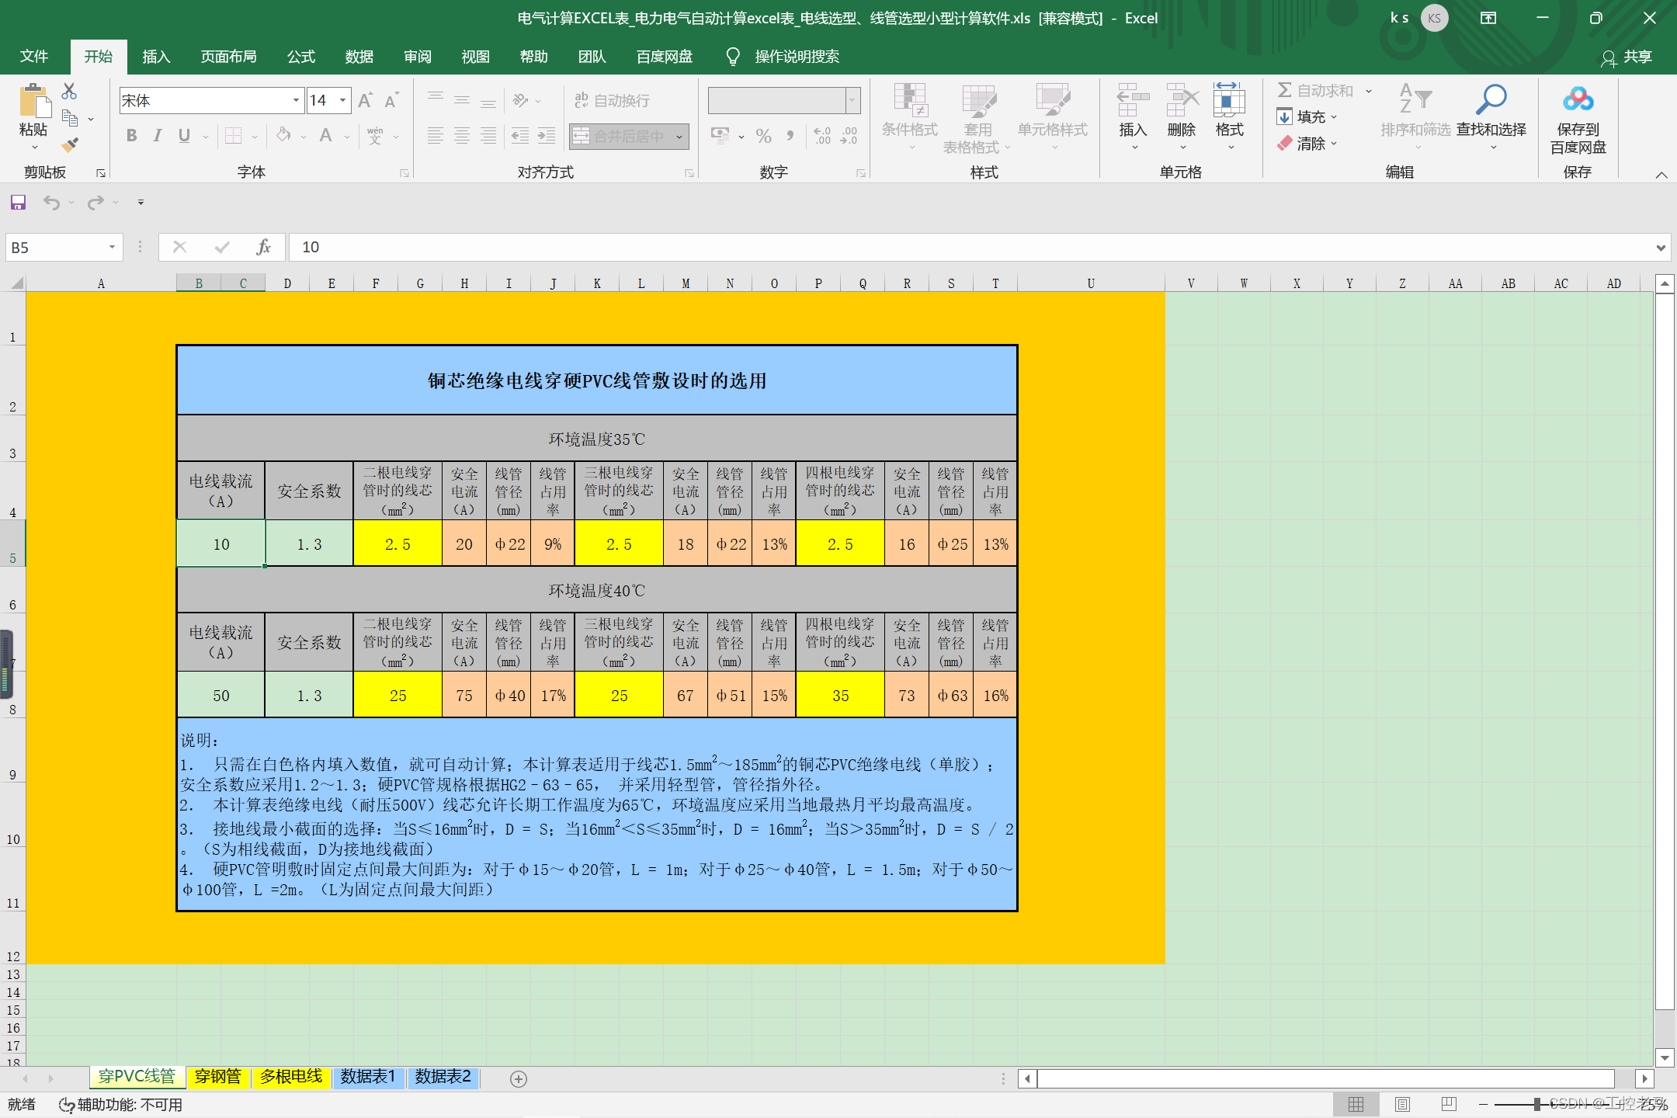Open 条件格式 conditional formatting

[910, 117]
